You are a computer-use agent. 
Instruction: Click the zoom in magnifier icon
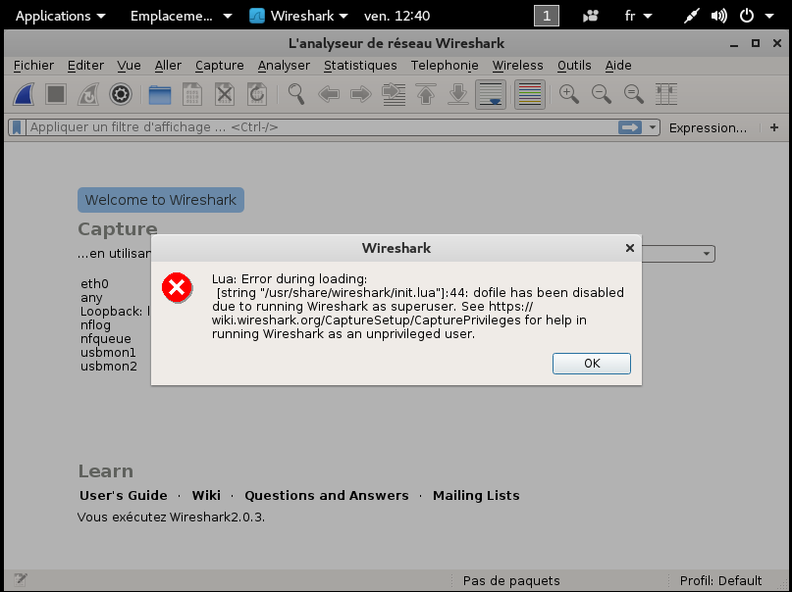(x=568, y=94)
